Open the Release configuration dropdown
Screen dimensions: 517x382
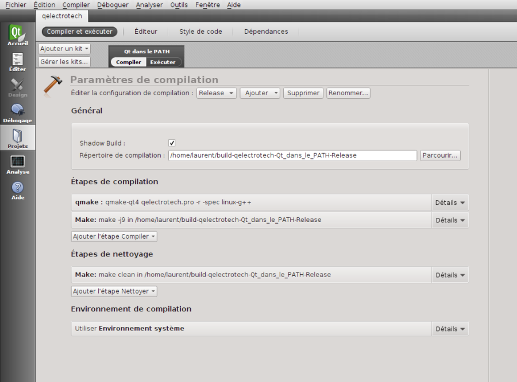coord(217,93)
